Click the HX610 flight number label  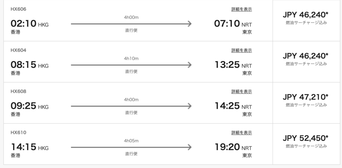point(18,133)
